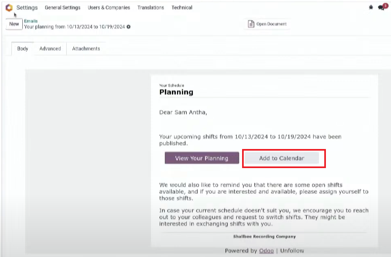The image size is (391, 257).
Task: Click the Add to Calendar button
Action: click(x=282, y=158)
